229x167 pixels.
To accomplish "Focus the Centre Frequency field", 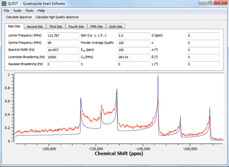I will tap(63, 43).
